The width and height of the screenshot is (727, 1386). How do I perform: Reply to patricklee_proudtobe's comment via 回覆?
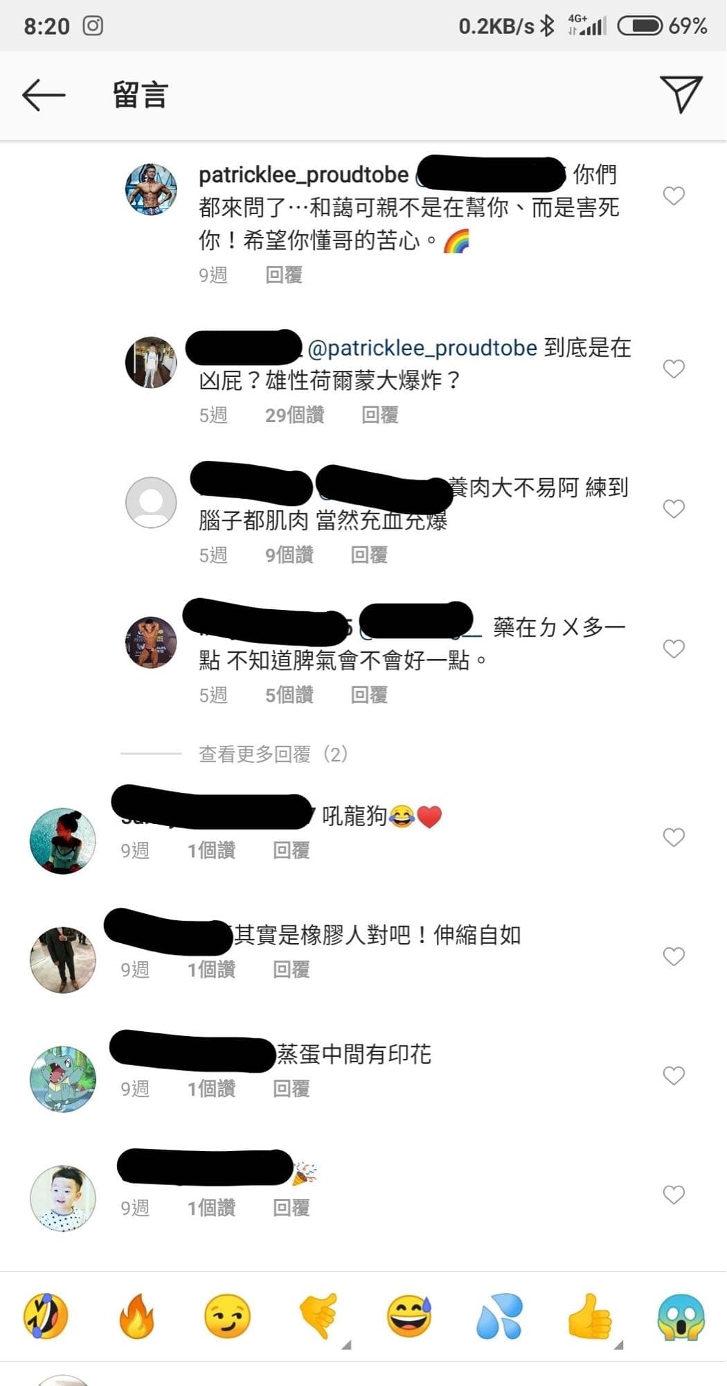click(x=284, y=275)
